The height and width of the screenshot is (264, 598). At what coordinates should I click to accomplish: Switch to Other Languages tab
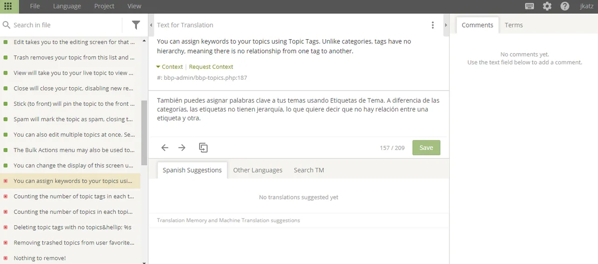point(258,170)
